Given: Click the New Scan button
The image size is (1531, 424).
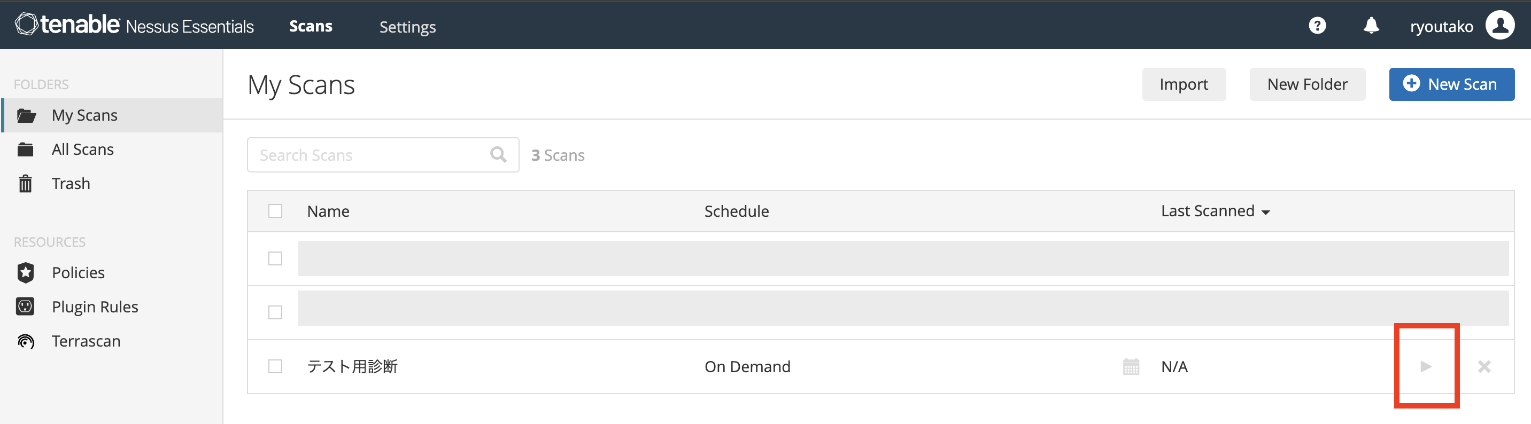Looking at the screenshot, I should pos(1451,84).
